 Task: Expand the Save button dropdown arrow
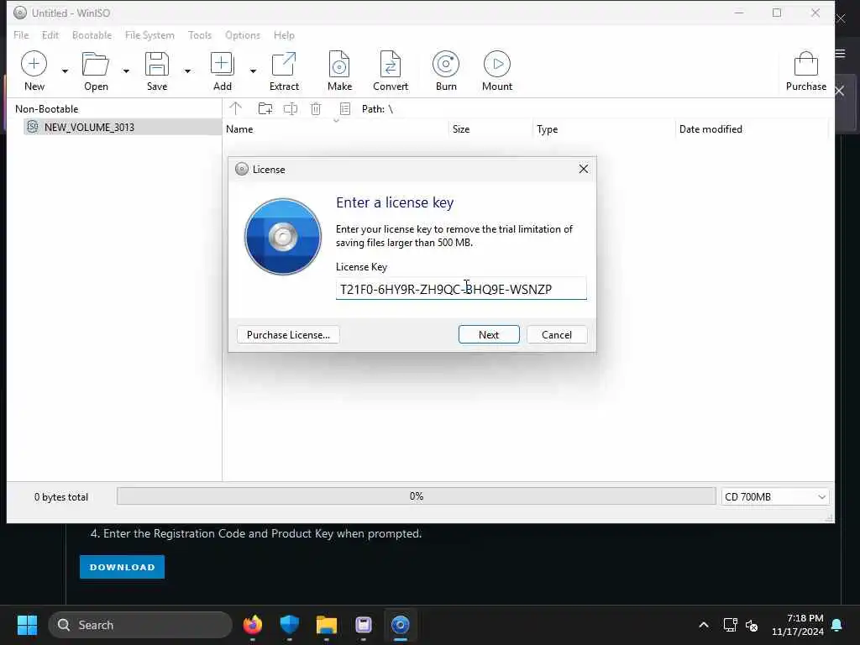pyautogui.click(x=187, y=71)
